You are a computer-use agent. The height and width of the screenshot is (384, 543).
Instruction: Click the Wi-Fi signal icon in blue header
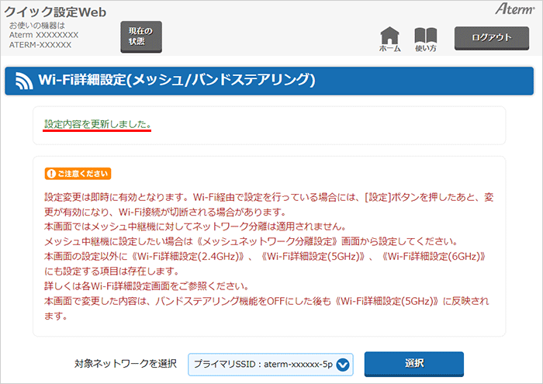(x=23, y=81)
